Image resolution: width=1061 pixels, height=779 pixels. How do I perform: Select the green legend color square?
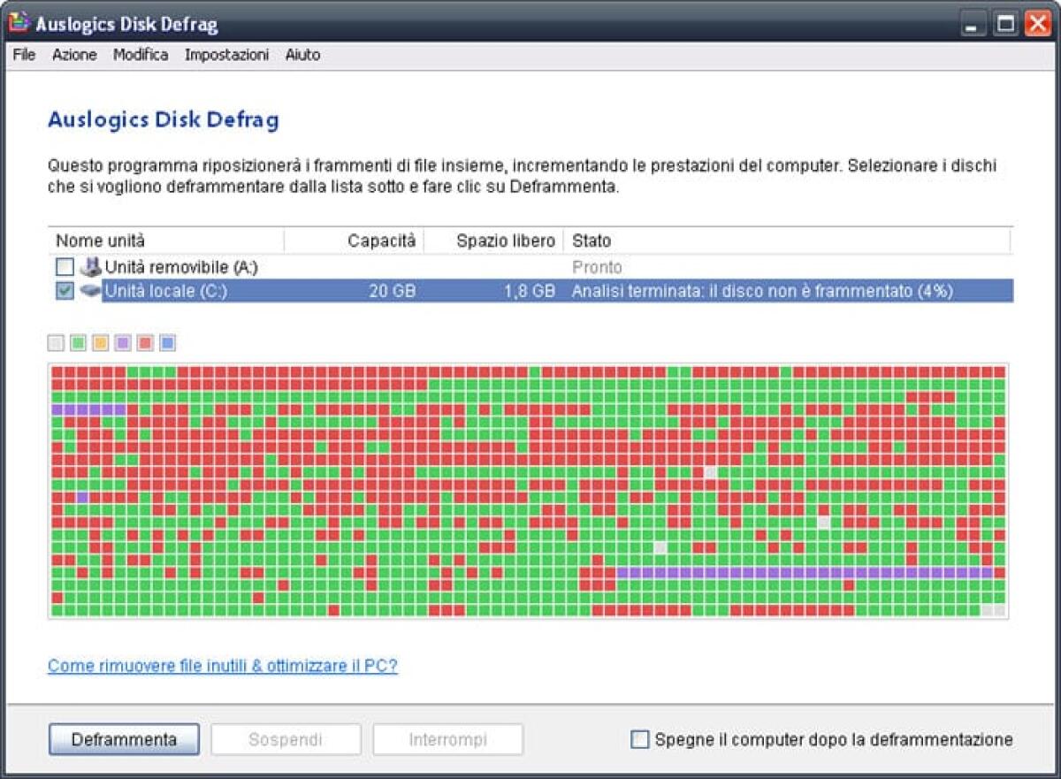pyautogui.click(x=78, y=343)
